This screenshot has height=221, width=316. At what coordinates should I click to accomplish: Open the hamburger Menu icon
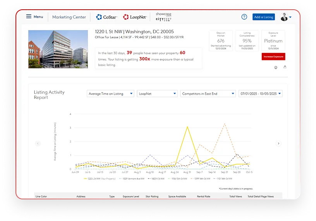coord(29,17)
